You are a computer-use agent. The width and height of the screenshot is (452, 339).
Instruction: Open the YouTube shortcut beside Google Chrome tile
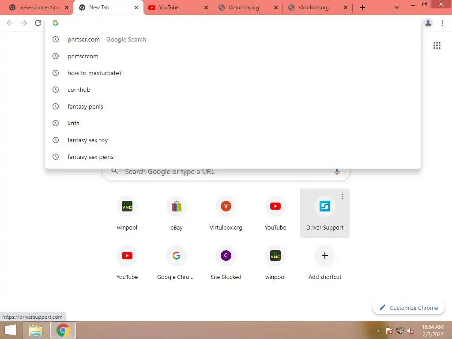[127, 263]
